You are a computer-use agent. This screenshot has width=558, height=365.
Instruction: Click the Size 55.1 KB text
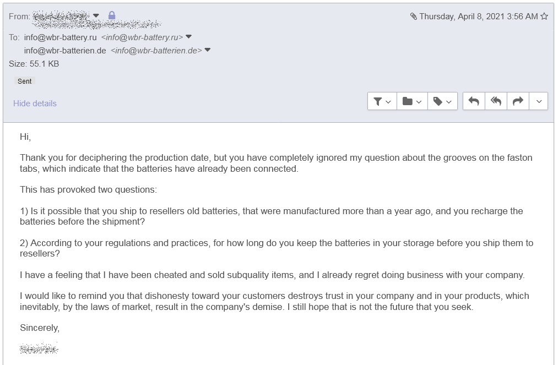click(x=34, y=64)
